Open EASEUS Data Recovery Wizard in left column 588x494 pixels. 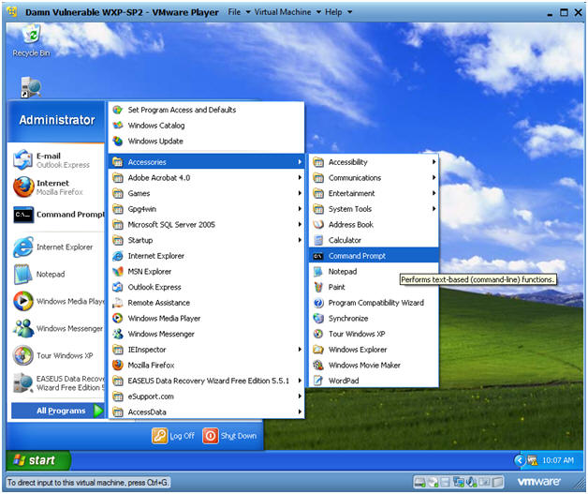(x=56, y=382)
